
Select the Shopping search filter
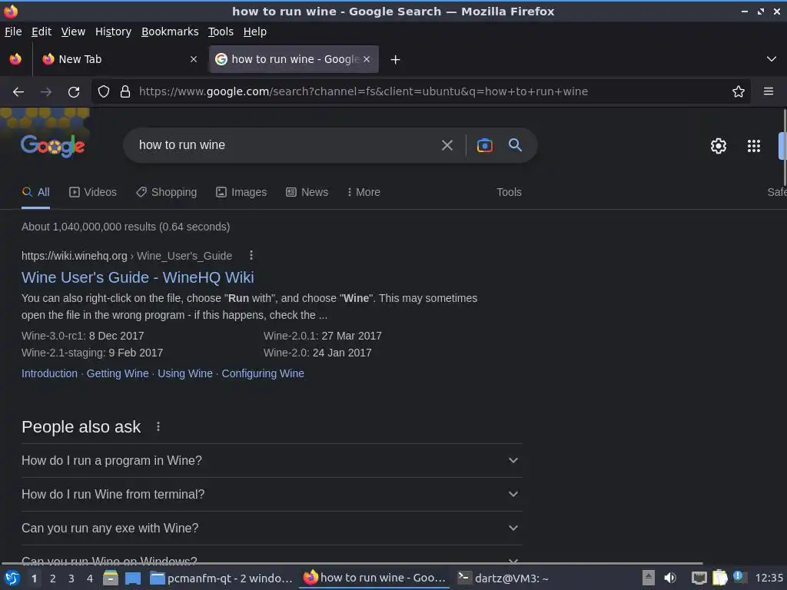coord(167,192)
